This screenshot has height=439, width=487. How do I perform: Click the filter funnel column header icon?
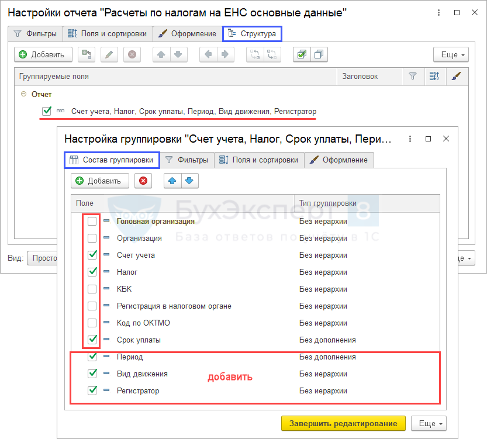[413, 77]
